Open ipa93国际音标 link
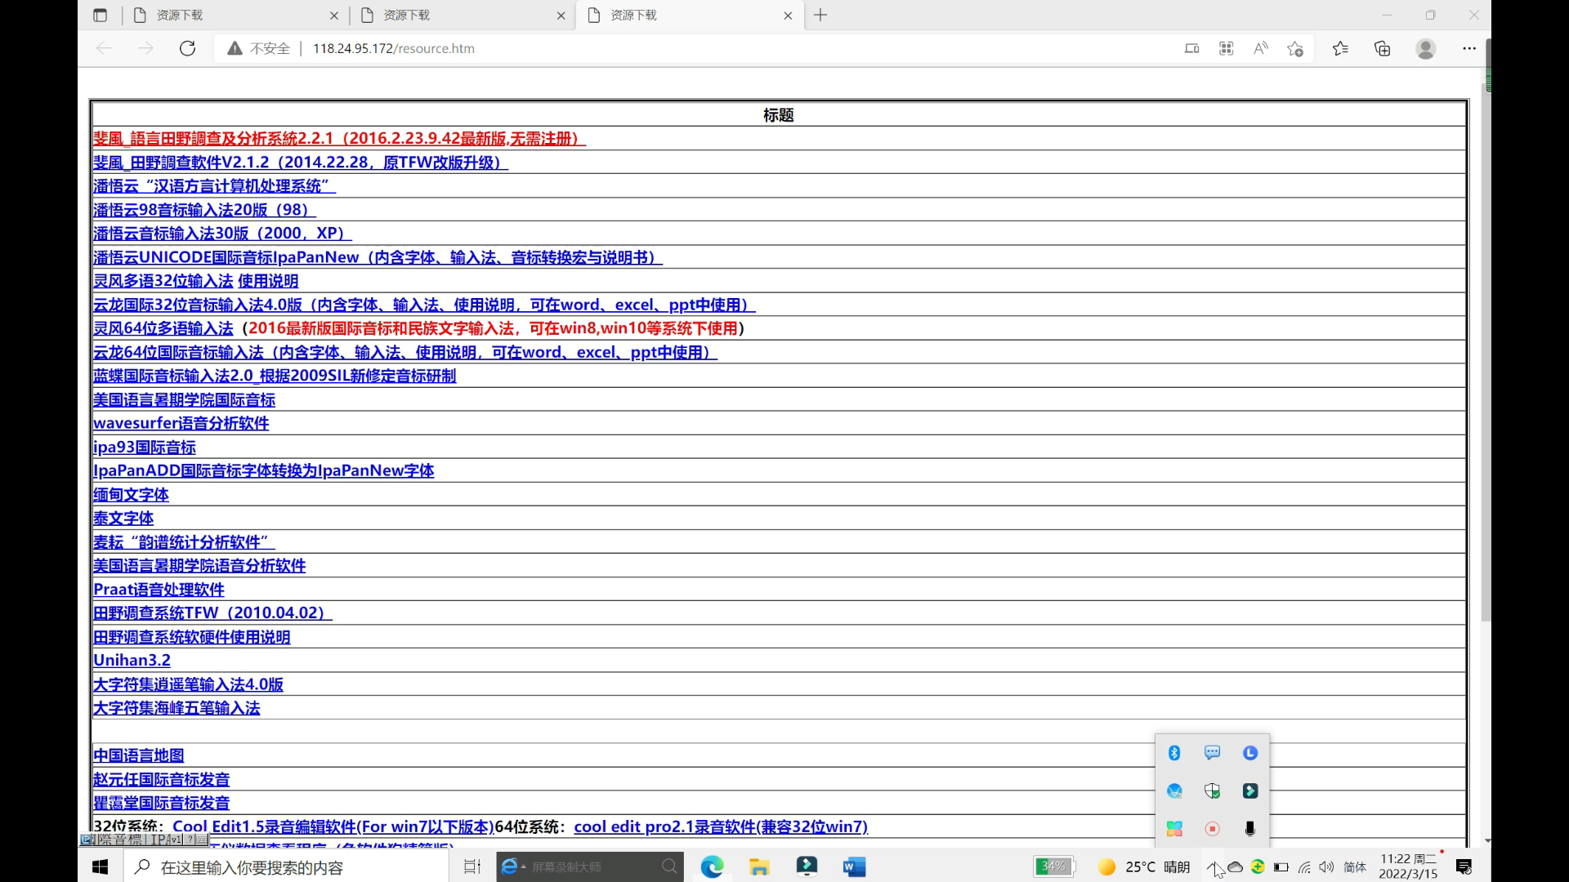Viewport: 1569px width, 882px height. [145, 447]
